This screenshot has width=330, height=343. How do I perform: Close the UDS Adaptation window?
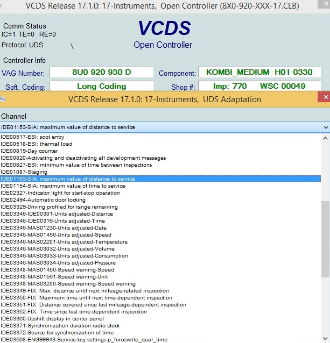[x=325, y=97]
